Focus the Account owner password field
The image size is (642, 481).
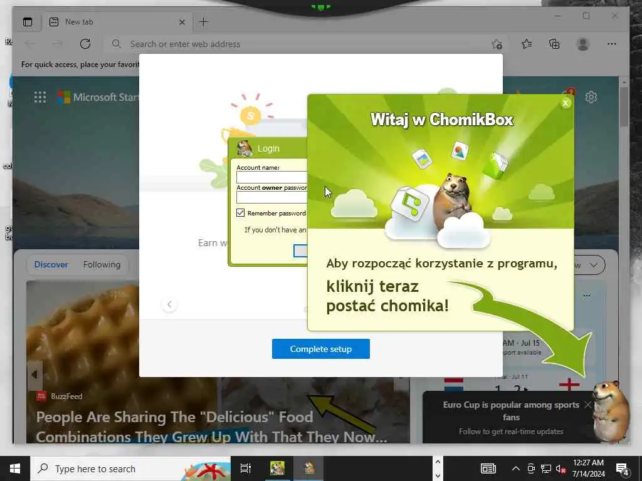coord(272,197)
